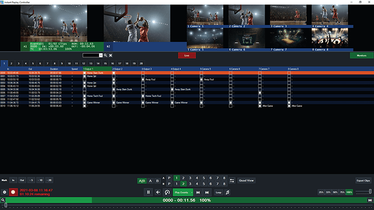Viewport: 374px width, 210px height.
Task: Open settings with the gear icon
Action: pyautogui.click(x=4, y=192)
